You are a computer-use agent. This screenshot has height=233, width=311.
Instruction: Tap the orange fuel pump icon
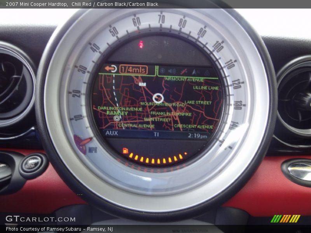[125, 151]
